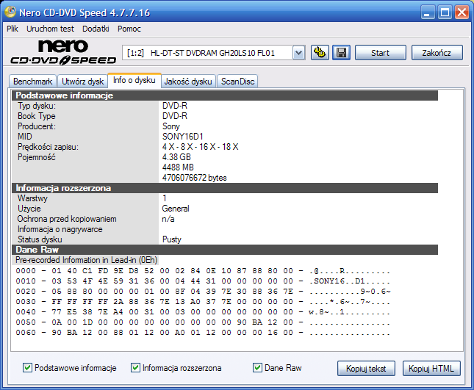The width and height of the screenshot is (474, 390).
Task: Click the hex row starting with 0020
Action: click(x=203, y=292)
